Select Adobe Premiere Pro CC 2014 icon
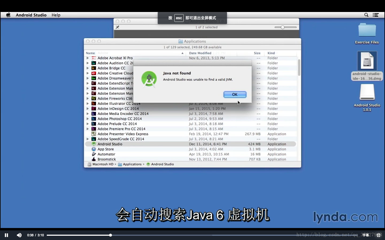Image resolution: width=385 pixels, height=240 pixels. coord(94,129)
